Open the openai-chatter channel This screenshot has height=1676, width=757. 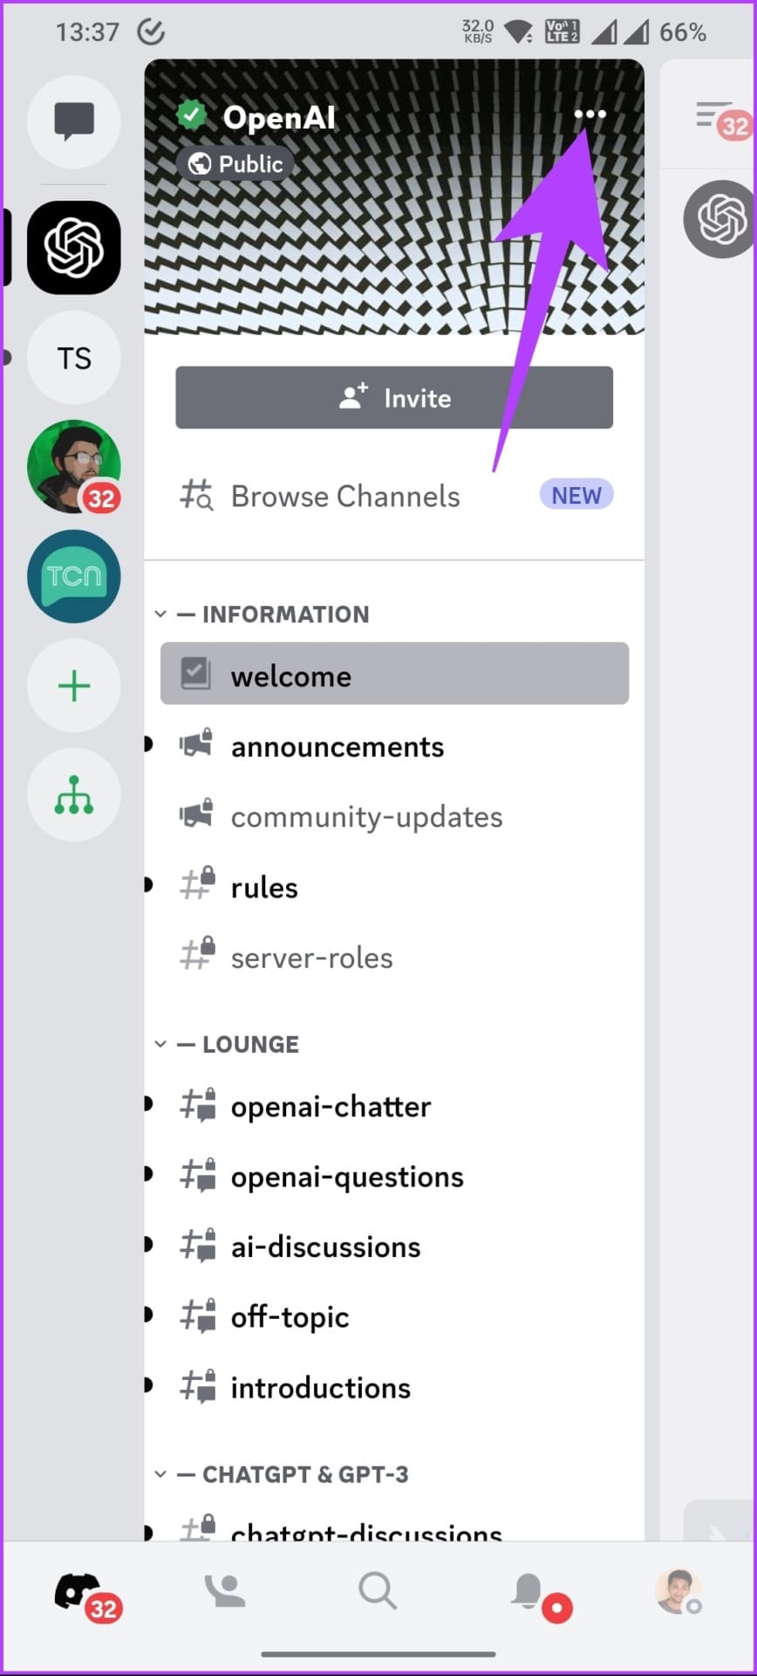pos(394,1107)
